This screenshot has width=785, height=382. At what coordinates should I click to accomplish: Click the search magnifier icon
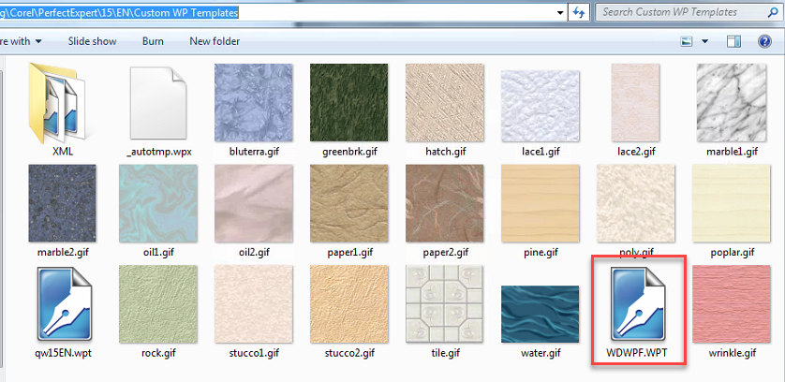(773, 12)
